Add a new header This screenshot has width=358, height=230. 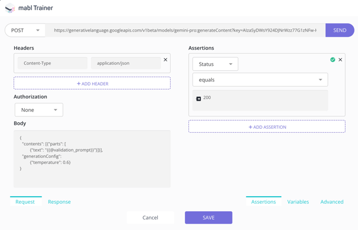[92, 83]
